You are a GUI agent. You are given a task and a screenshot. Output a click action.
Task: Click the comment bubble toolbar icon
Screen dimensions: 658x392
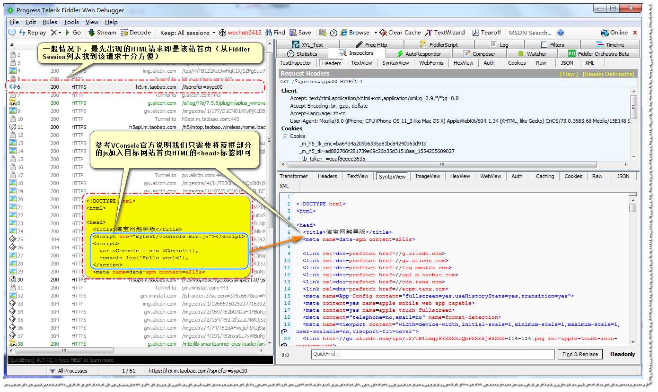coord(12,33)
